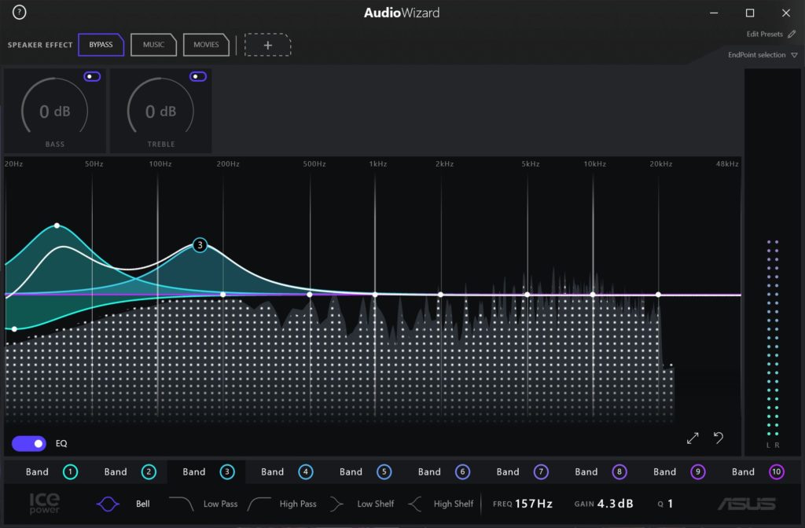Switch to the Music speaker effect preset
This screenshot has height=528, width=805.
click(x=153, y=45)
